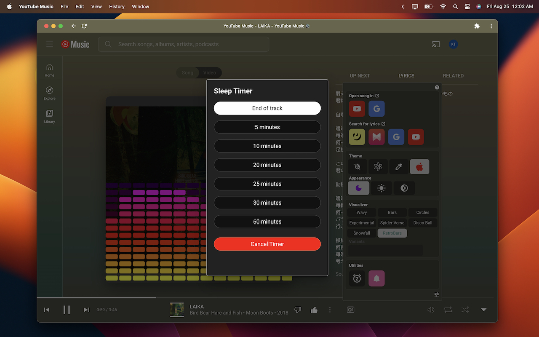539x337 pixels.
Task: Switch to Video mode
Action: [210, 73]
